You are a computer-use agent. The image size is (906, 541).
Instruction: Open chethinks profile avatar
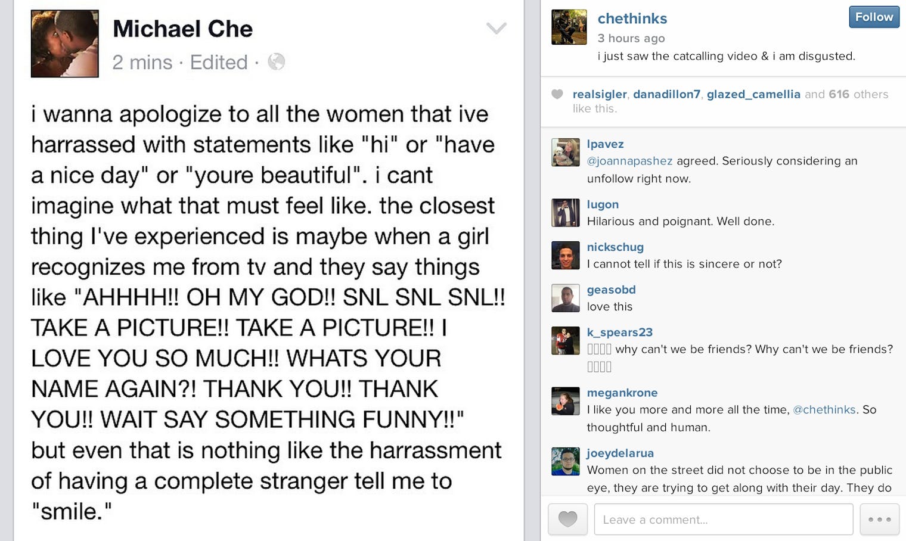pyautogui.click(x=569, y=27)
